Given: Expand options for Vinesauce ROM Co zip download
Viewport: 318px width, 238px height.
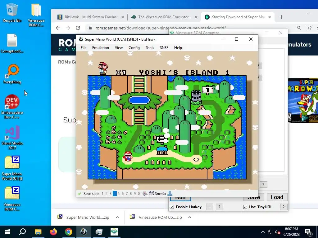Looking at the screenshot, I should pos(190,217).
